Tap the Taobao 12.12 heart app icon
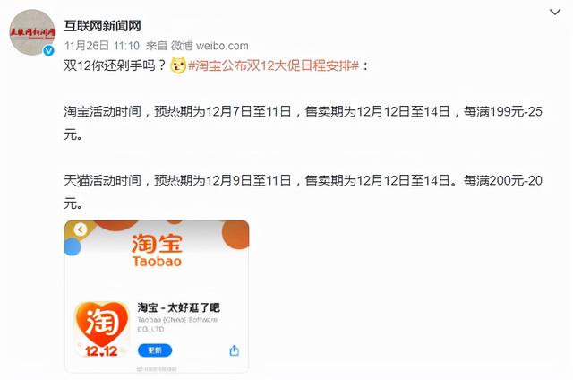Viewport: 573px width, 380px height. point(101,329)
